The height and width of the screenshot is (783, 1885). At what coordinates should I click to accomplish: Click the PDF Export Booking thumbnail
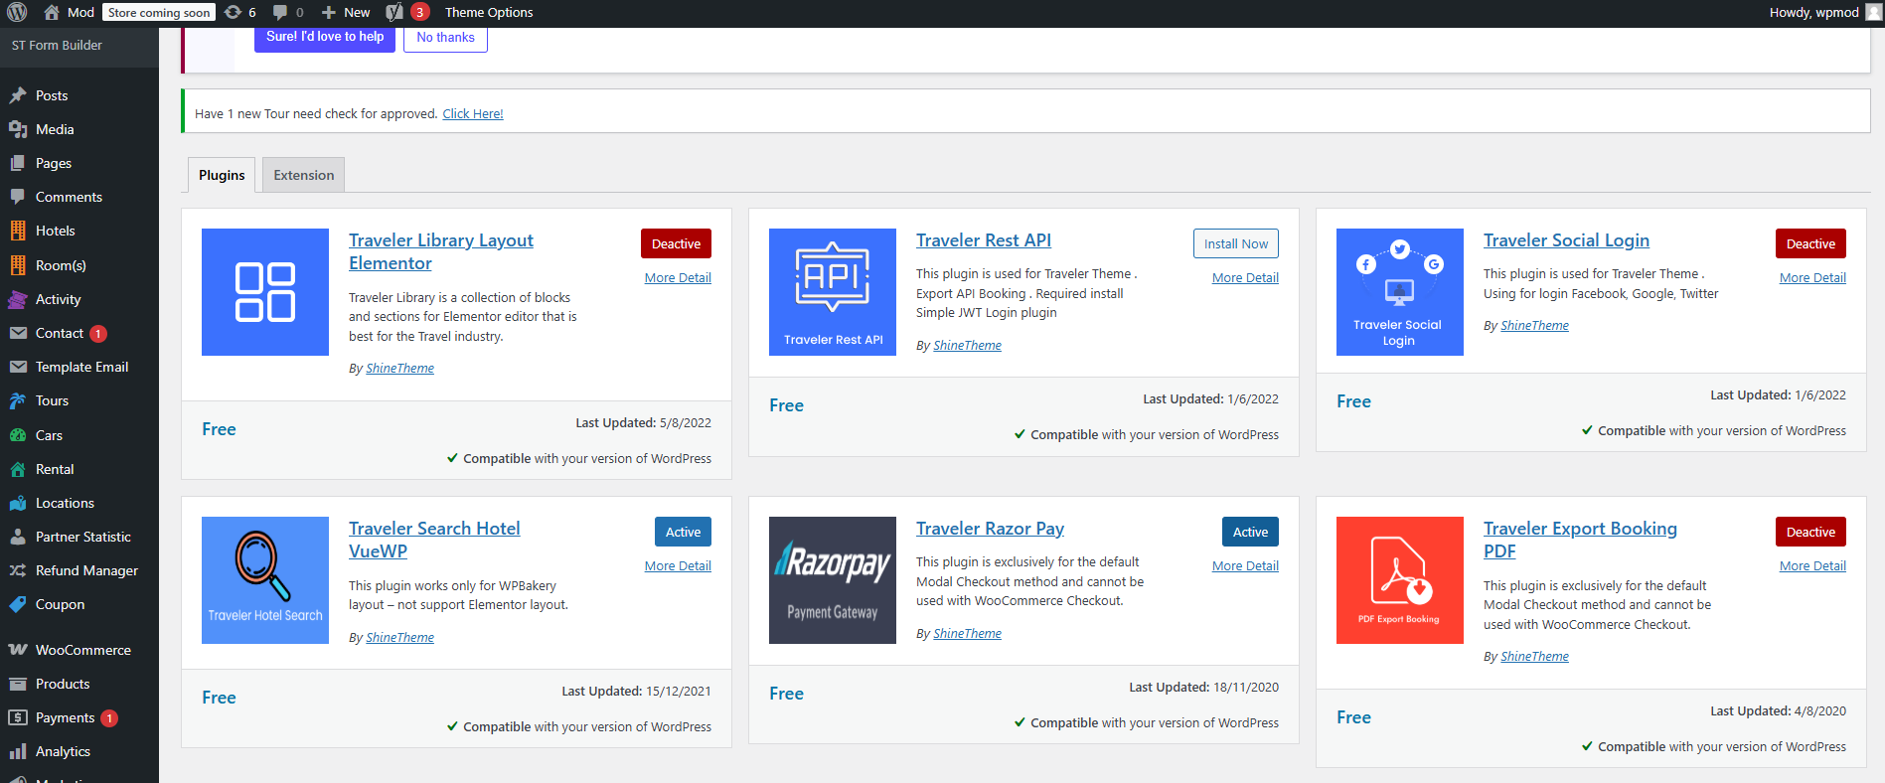pos(1400,580)
